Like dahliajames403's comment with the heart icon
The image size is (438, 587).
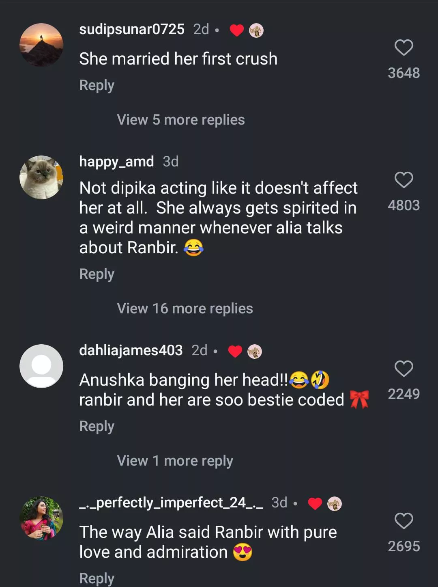pos(404,369)
